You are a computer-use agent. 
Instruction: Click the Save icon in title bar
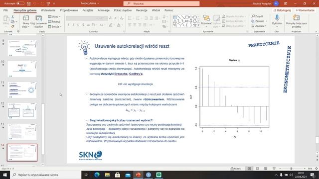(x=29, y=3)
